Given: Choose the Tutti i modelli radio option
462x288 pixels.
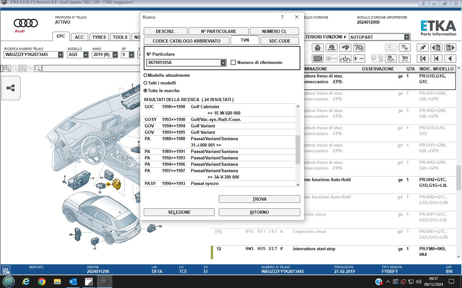Looking at the screenshot, I should (x=145, y=83).
